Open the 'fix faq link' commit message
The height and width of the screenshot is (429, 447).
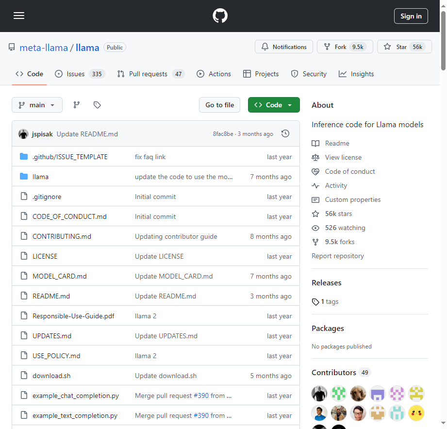(150, 157)
